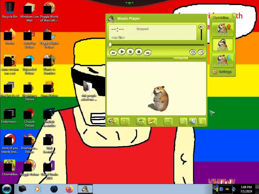The image size is (259, 194).
Task: Click the <no file> track label
Action: (x=118, y=38)
